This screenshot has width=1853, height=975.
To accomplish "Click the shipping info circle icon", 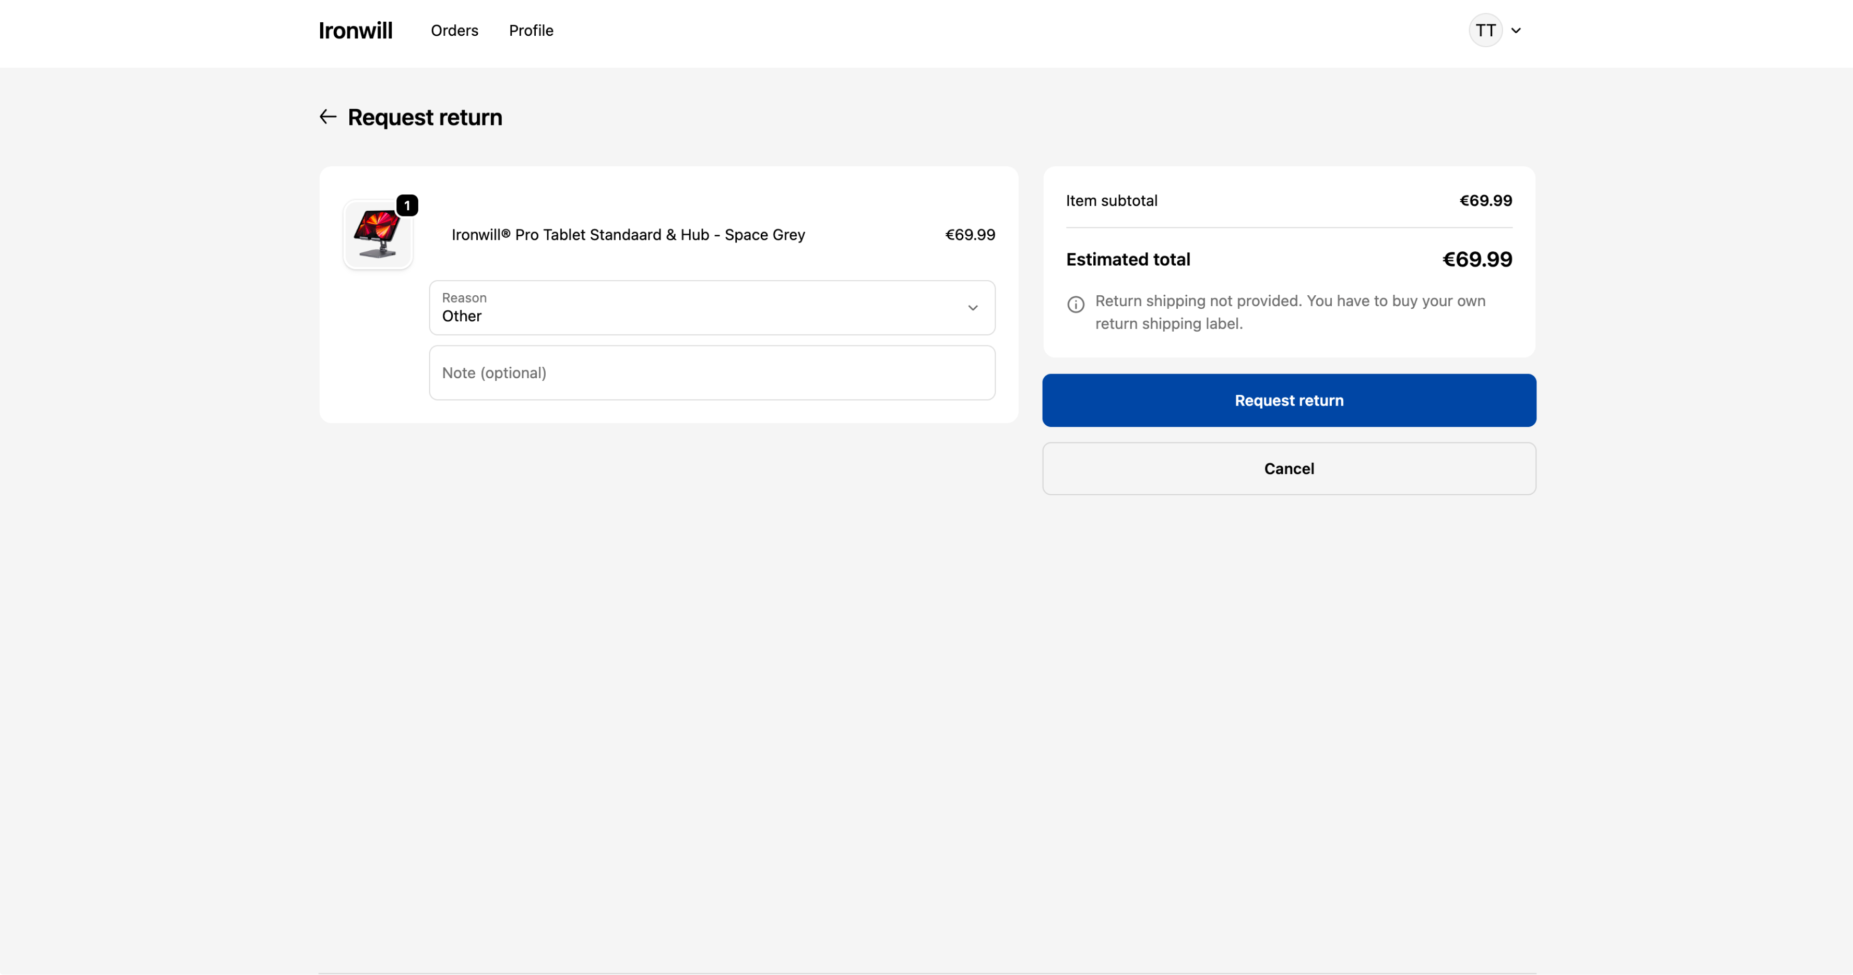I will pyautogui.click(x=1075, y=304).
